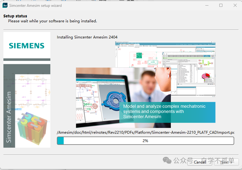The width and height of the screenshot is (242, 170).
Task: Close the setup wizard window
Action: [235, 5]
